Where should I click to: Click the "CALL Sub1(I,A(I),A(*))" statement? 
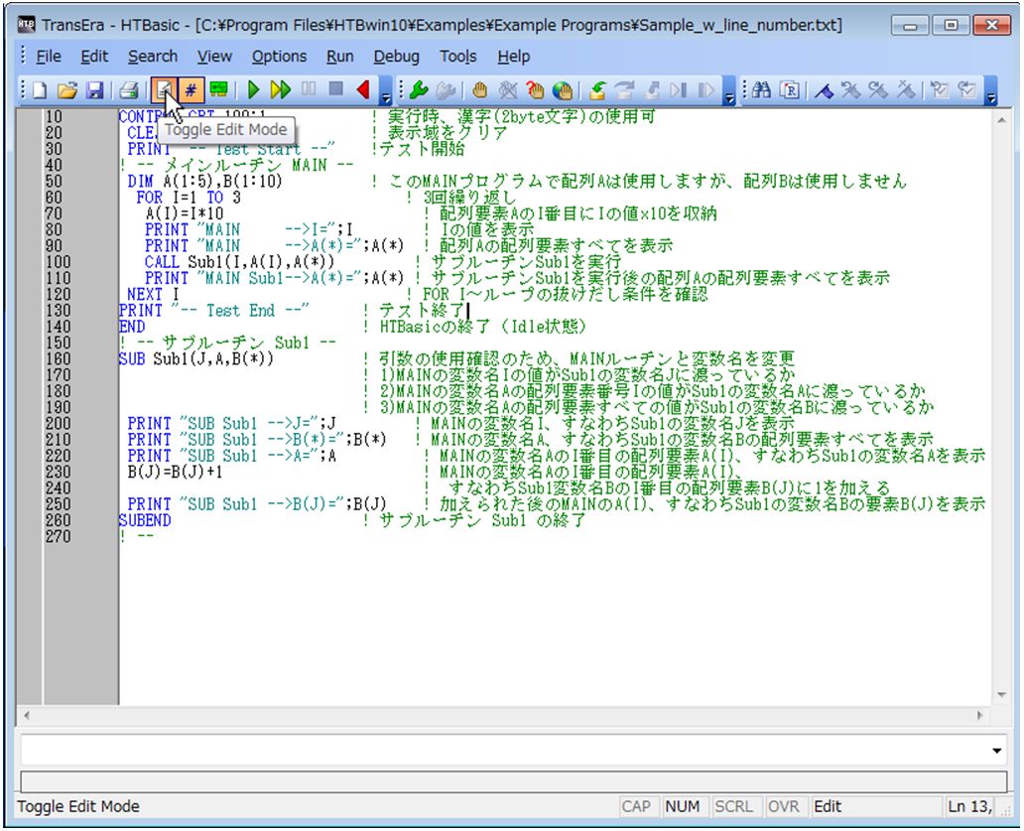(x=240, y=262)
